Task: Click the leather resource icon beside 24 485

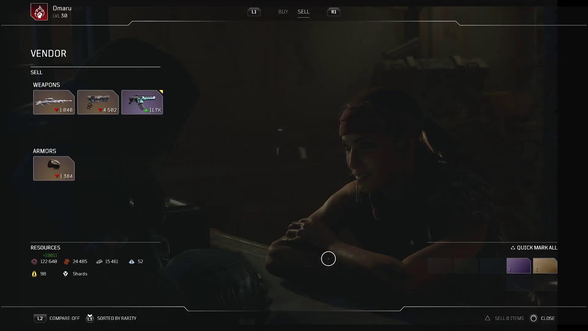Action: coord(66,262)
